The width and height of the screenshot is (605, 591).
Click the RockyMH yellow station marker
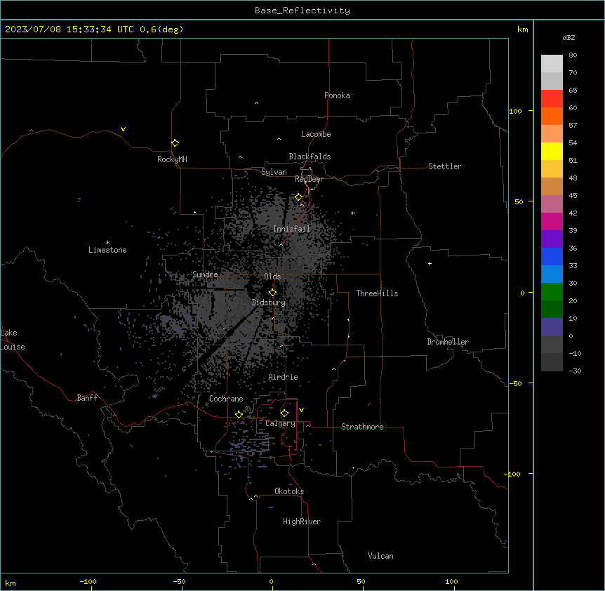click(175, 143)
